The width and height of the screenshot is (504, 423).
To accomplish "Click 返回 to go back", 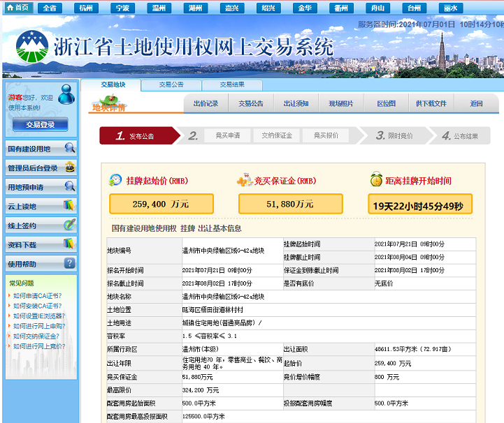I will (477, 104).
